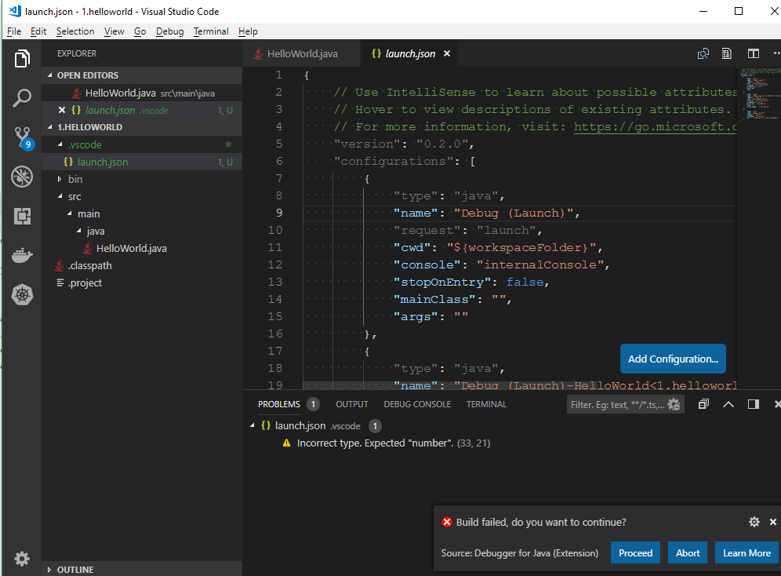The image size is (781, 576).
Task: Click the "Debug (Launch)" value on line 9
Action: (x=514, y=213)
